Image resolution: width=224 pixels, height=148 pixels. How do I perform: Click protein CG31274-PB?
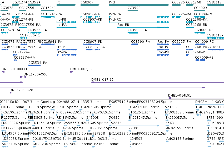23,52
